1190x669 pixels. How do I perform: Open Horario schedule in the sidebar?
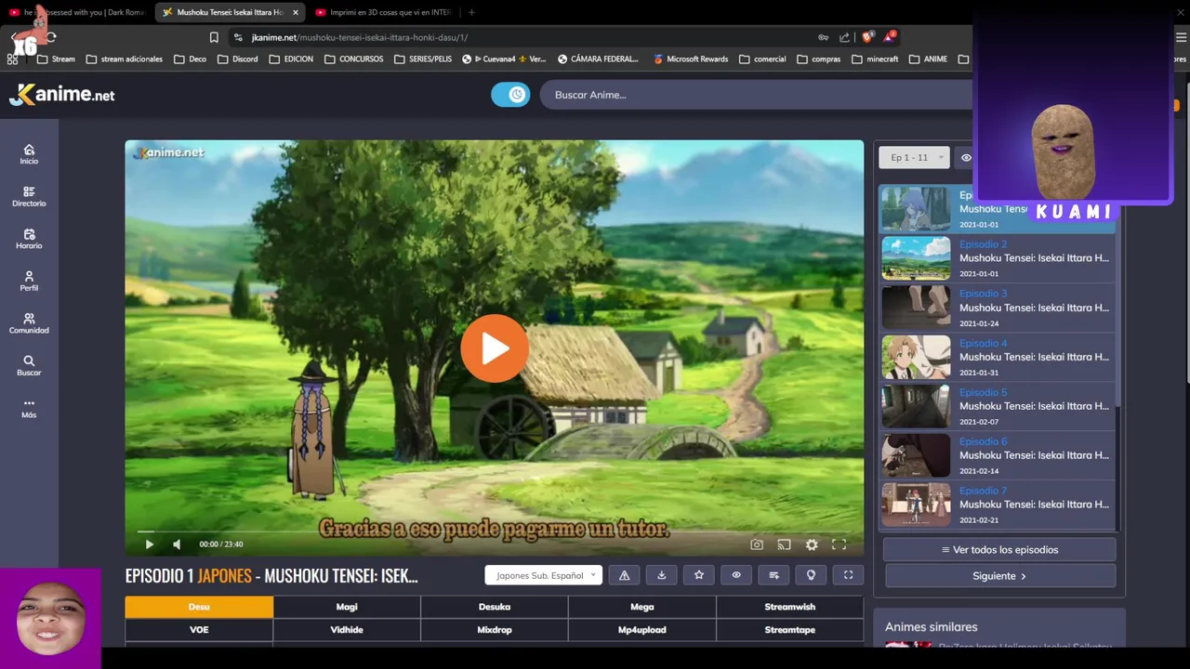point(29,239)
